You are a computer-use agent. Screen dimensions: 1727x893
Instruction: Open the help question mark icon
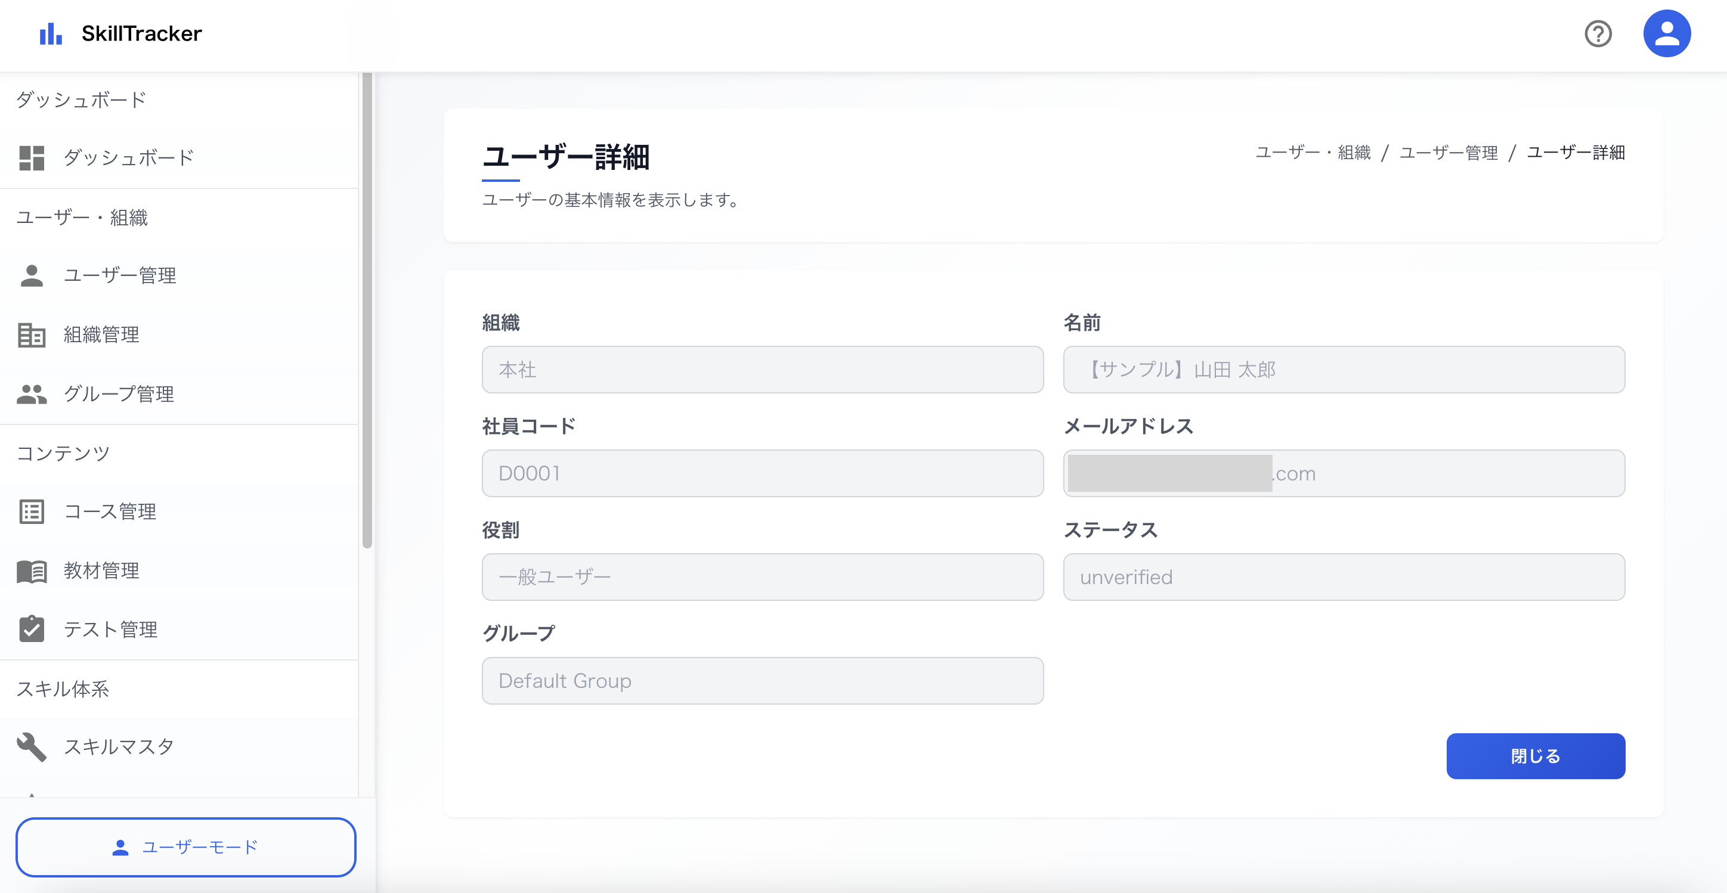[1598, 33]
